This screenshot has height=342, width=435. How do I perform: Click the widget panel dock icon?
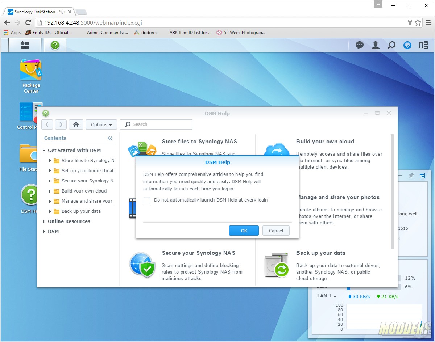pos(423,176)
